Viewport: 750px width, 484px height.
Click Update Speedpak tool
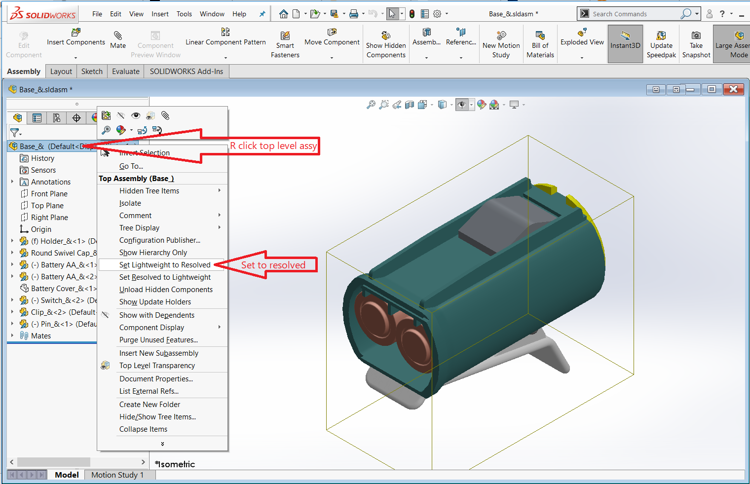661,44
